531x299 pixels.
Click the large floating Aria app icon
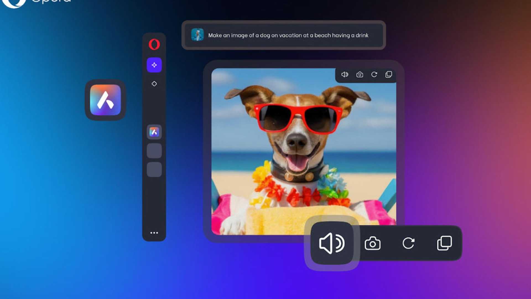[105, 100]
